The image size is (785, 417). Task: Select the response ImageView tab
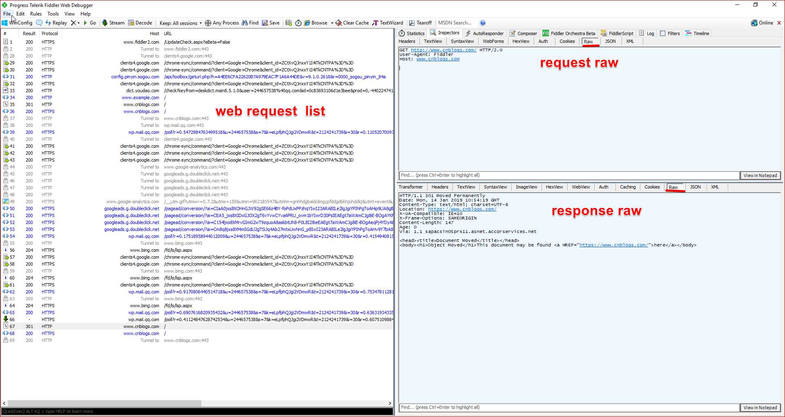(526, 187)
